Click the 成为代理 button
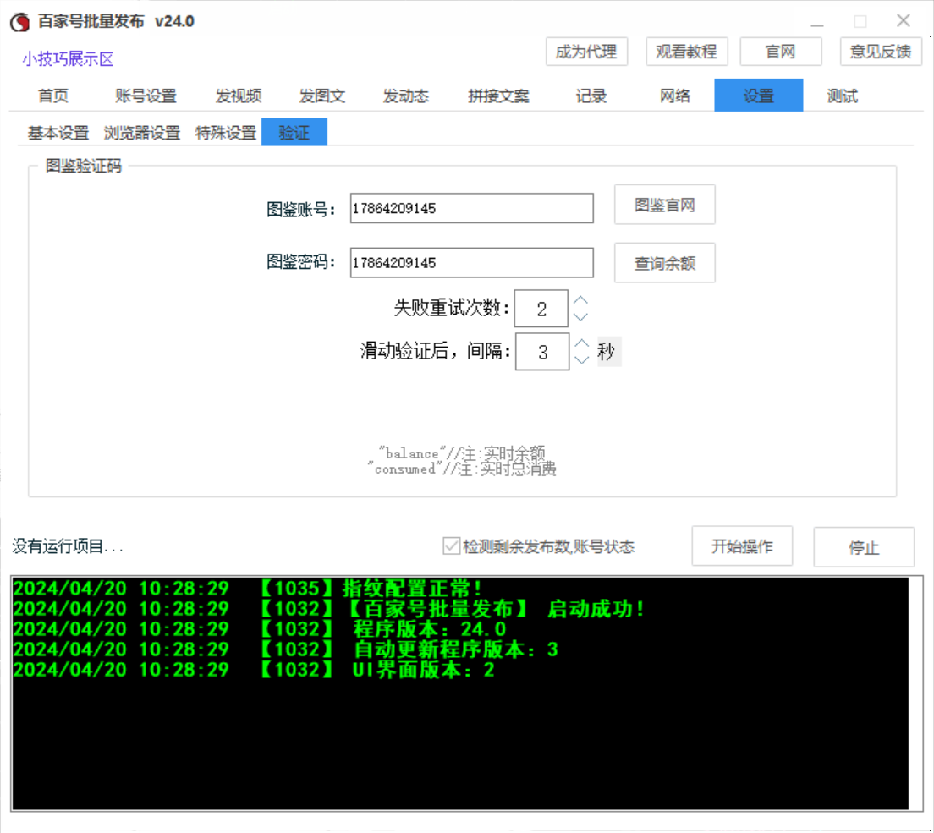 [x=586, y=52]
